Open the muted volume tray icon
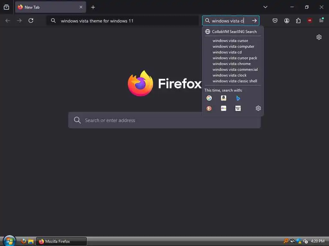 click(306, 241)
